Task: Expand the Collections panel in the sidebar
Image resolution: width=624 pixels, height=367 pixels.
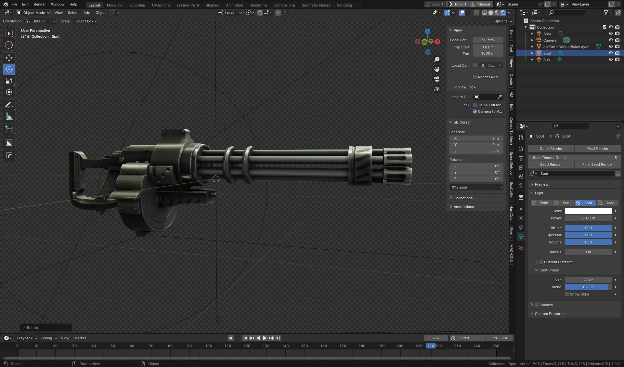Action: [x=463, y=198]
